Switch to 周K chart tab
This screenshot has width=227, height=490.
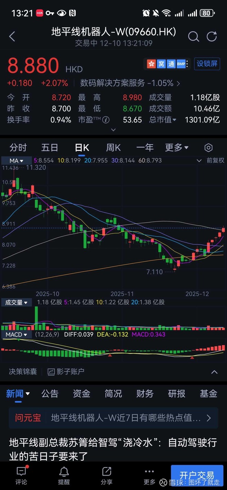coord(113,148)
